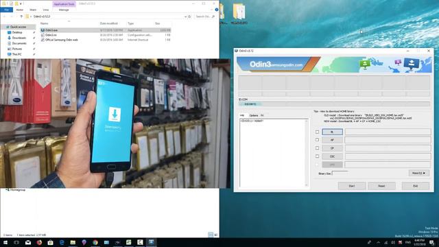Sort by the Type column header

pyautogui.click(x=131, y=23)
